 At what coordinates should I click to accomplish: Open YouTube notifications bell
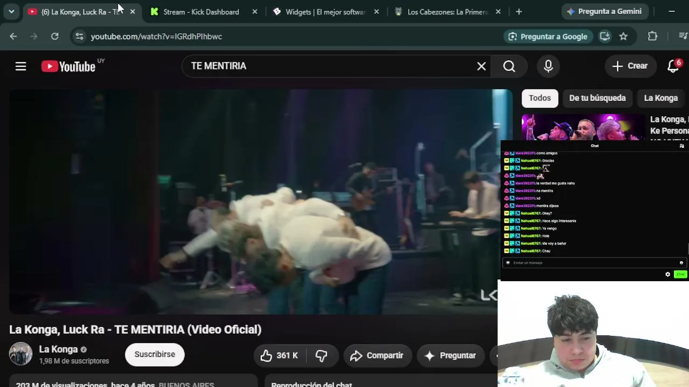pos(673,66)
